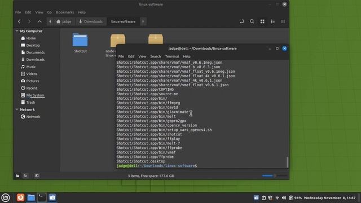Screen dimensions: 361x203
Task: Switch to compact view
Action: pos(283,21)
